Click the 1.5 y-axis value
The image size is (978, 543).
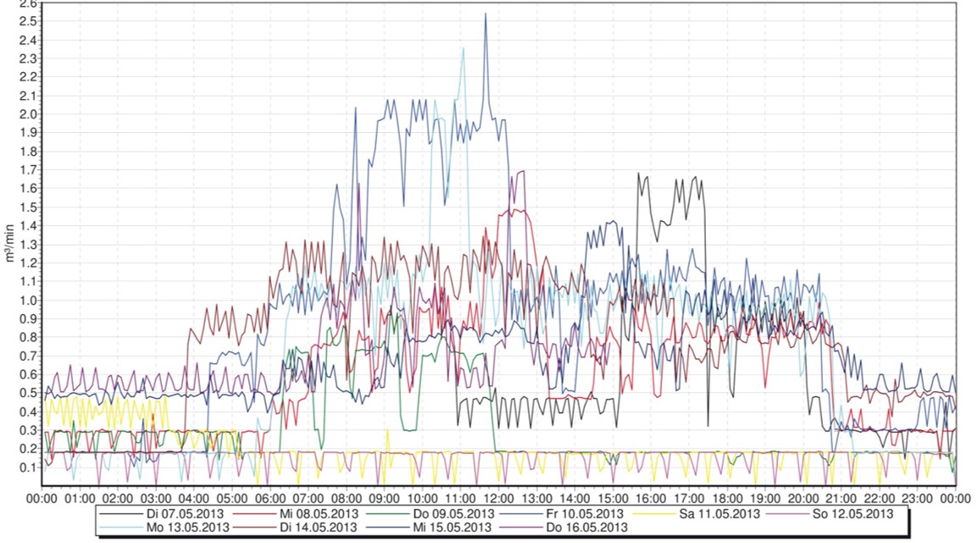point(29,208)
